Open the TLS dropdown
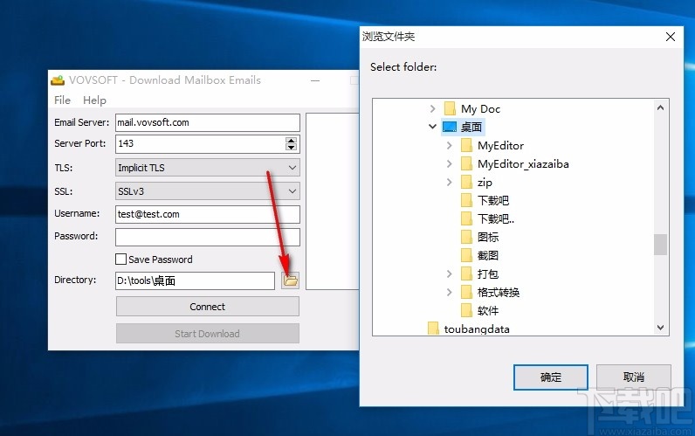The height and width of the screenshot is (436, 695). [x=208, y=168]
